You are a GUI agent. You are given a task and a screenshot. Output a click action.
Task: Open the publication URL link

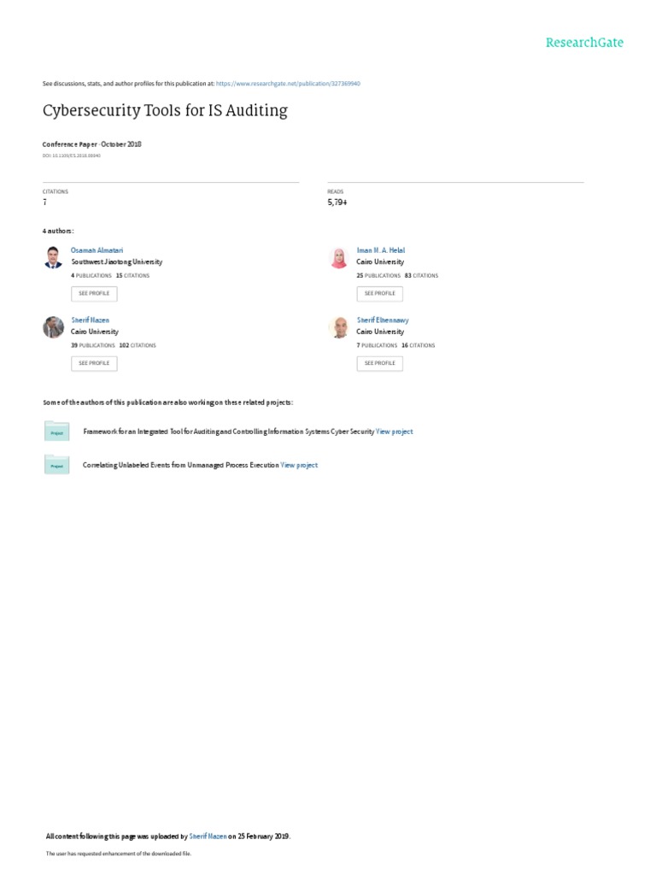[x=288, y=84]
